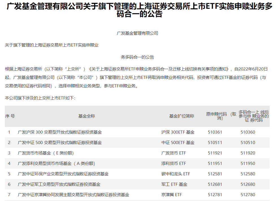The width and height of the screenshot is (277, 201).
Task: Click the 广发中证军工 fund full name cell
Action: (59, 184)
